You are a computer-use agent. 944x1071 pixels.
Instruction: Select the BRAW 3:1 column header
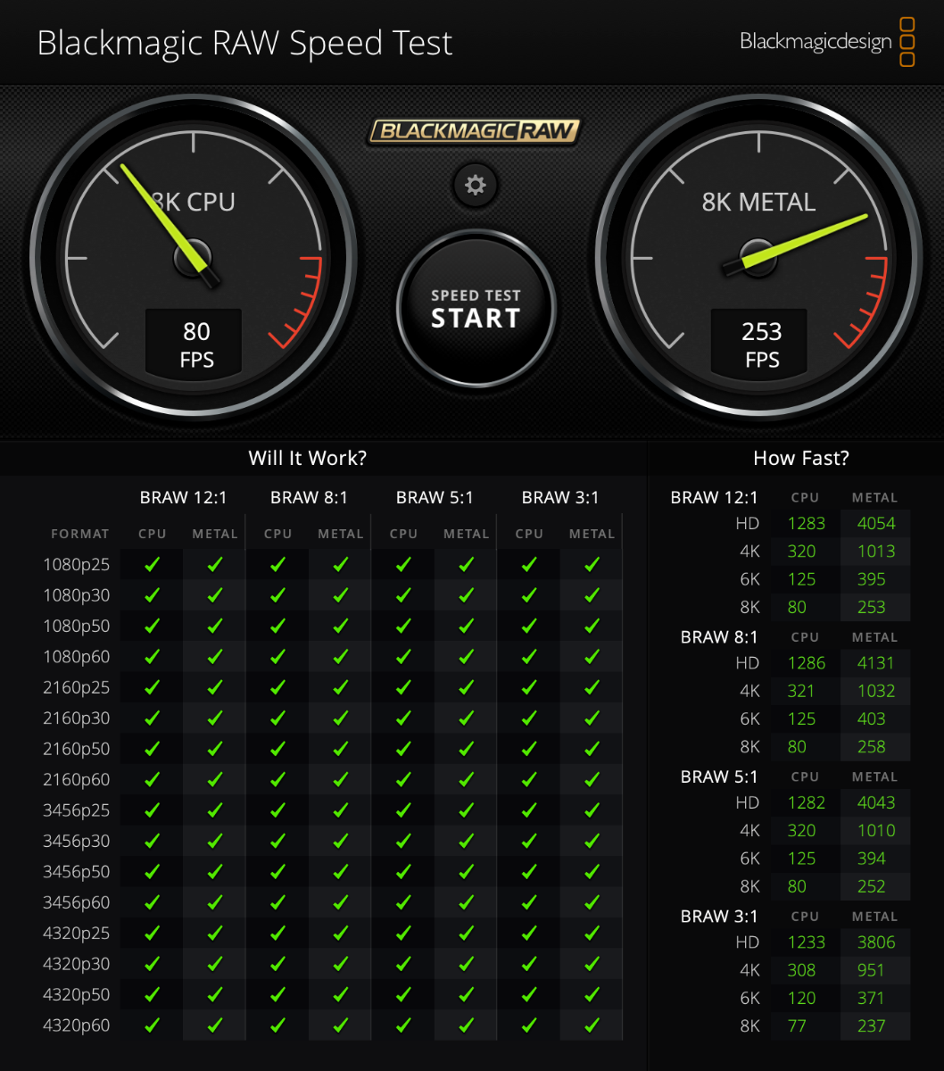point(560,498)
